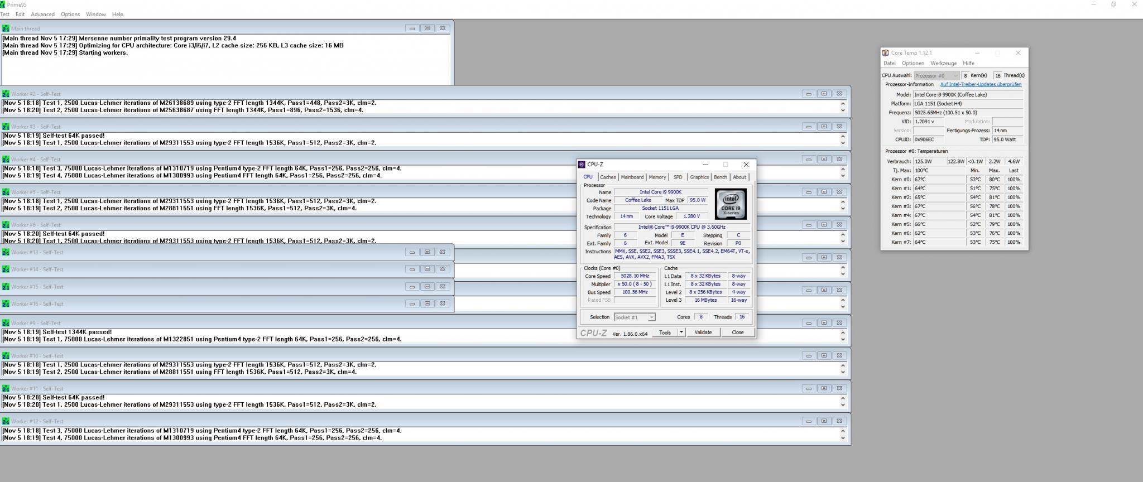Screen dimensions: 1143x482
Task: Click the Close button in CPU-Z
Action: [737, 332]
